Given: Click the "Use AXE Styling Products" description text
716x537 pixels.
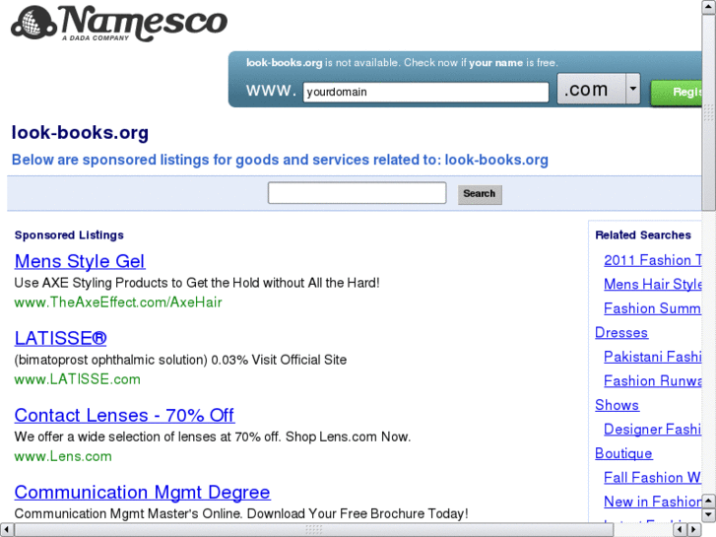Looking at the screenshot, I should [x=197, y=283].
